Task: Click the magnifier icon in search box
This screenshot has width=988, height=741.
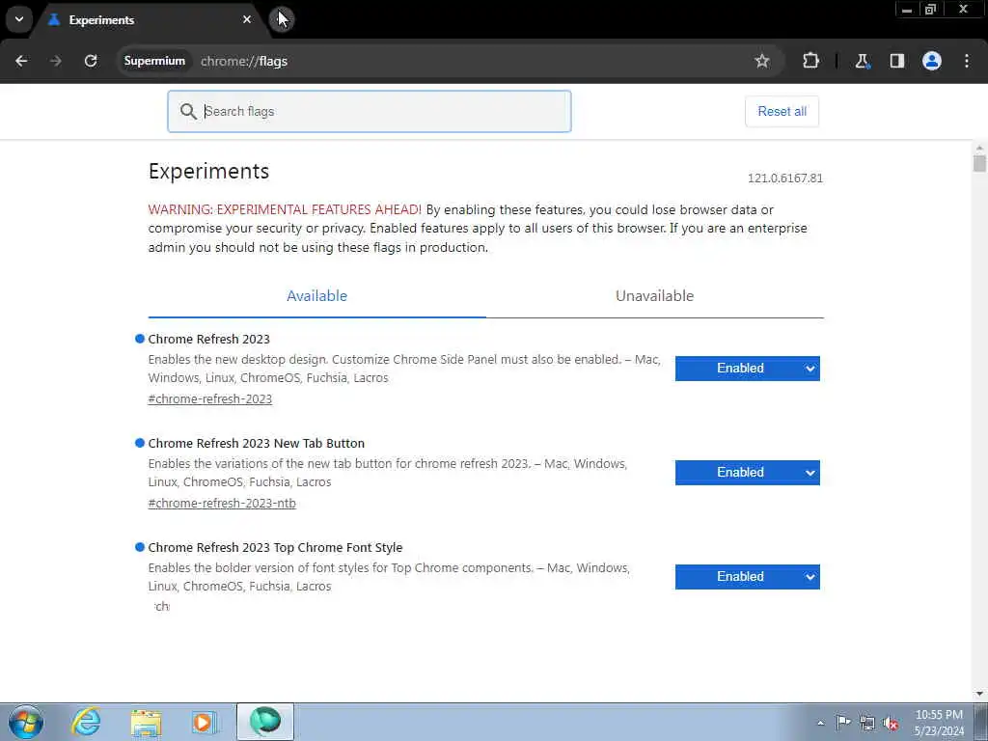Action: coord(188,112)
